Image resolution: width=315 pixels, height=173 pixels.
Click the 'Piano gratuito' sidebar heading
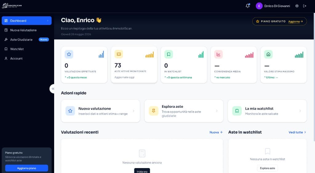pyautogui.click(x=14, y=153)
